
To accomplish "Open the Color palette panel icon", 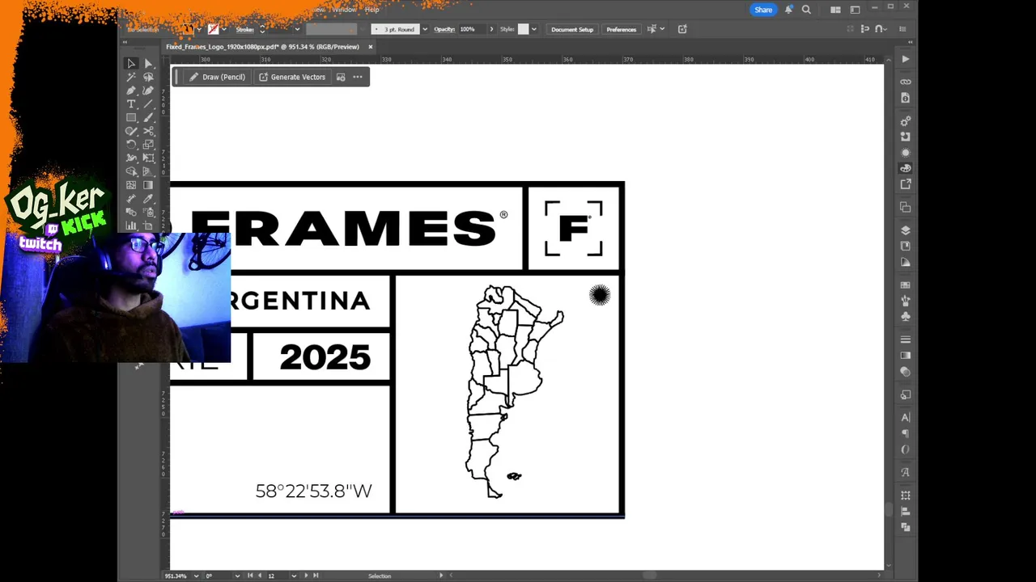I will 906,168.
